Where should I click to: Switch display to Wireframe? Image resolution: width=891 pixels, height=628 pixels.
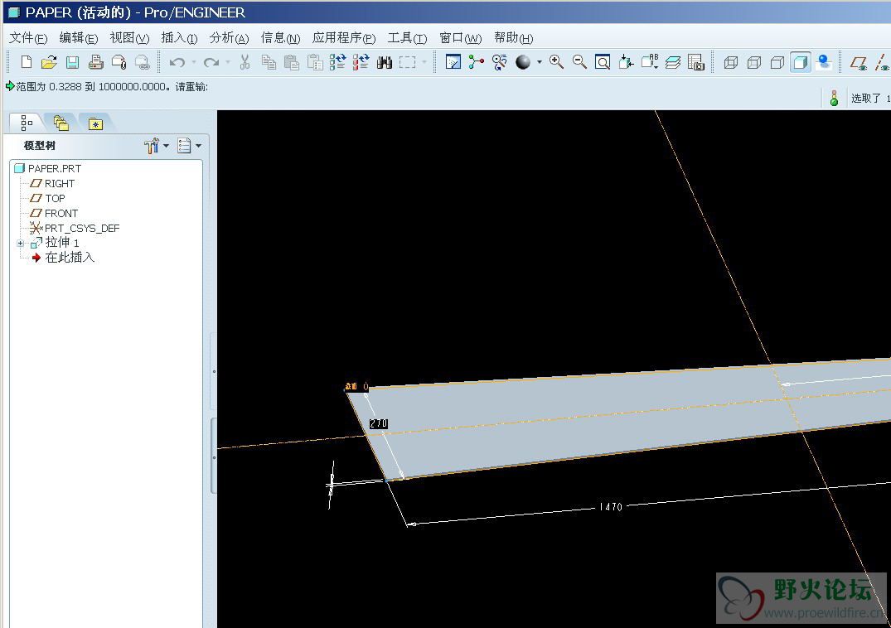click(x=731, y=62)
